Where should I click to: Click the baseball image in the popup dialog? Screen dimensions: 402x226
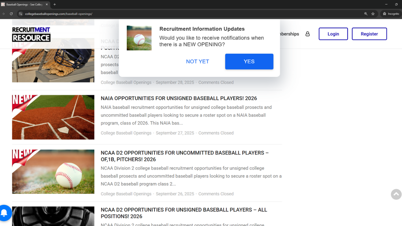(139, 38)
